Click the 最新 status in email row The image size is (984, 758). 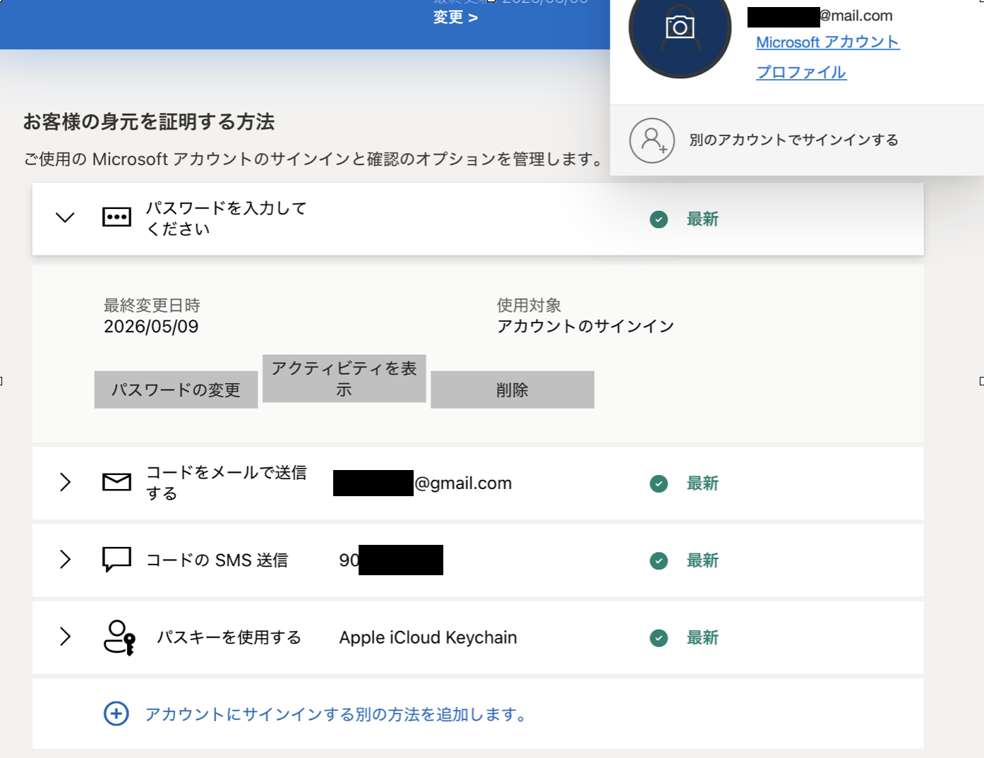pyautogui.click(x=702, y=483)
